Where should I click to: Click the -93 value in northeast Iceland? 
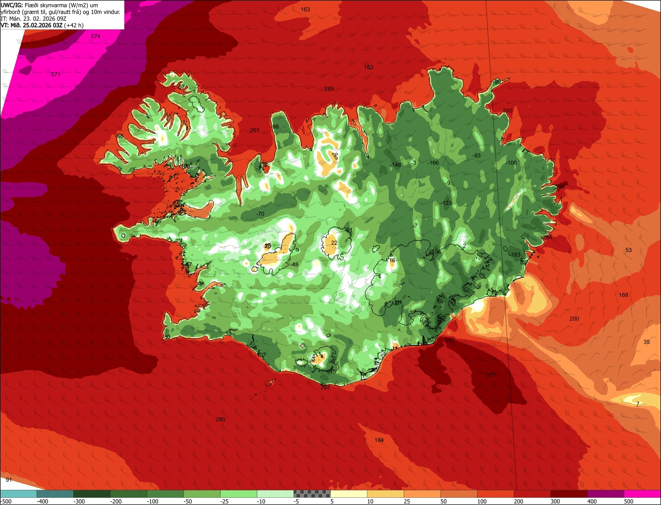click(477, 155)
